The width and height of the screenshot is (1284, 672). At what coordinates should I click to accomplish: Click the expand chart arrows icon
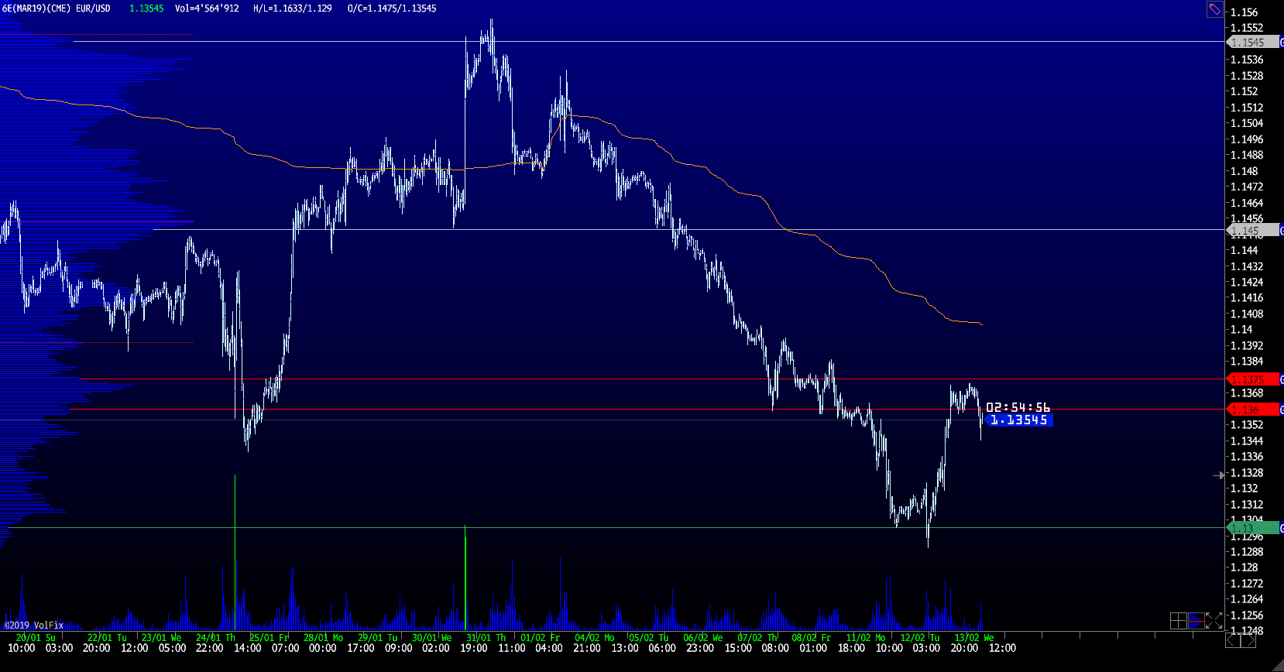coord(1214,620)
